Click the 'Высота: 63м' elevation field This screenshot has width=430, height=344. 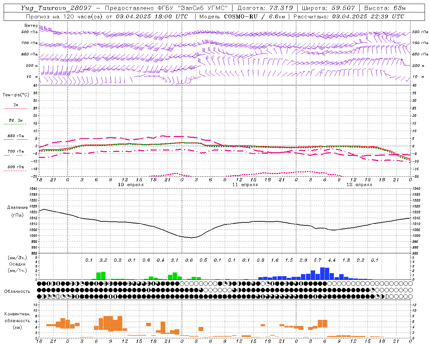coord(385,8)
